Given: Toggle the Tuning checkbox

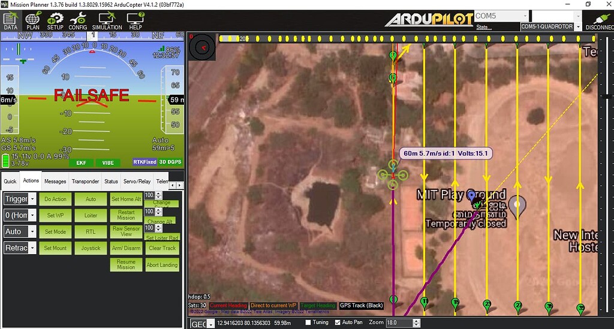Looking at the screenshot, I should click(x=308, y=322).
